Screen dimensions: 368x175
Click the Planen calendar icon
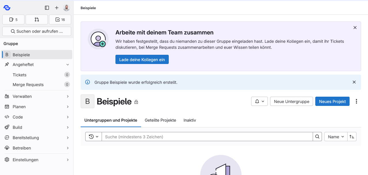(x=7, y=107)
